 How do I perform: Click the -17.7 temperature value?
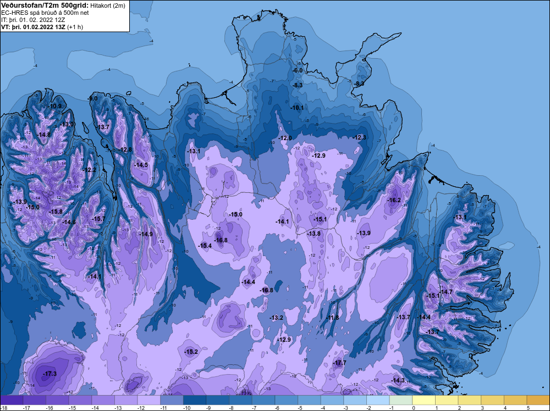(339, 363)
